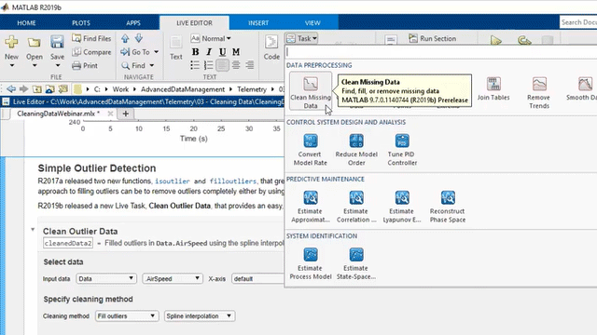Switch to the INSERT tab
Screen dimensions: 597x335
pyautogui.click(x=258, y=22)
